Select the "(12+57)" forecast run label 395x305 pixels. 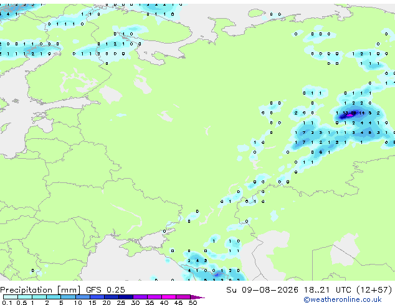click(x=374, y=290)
